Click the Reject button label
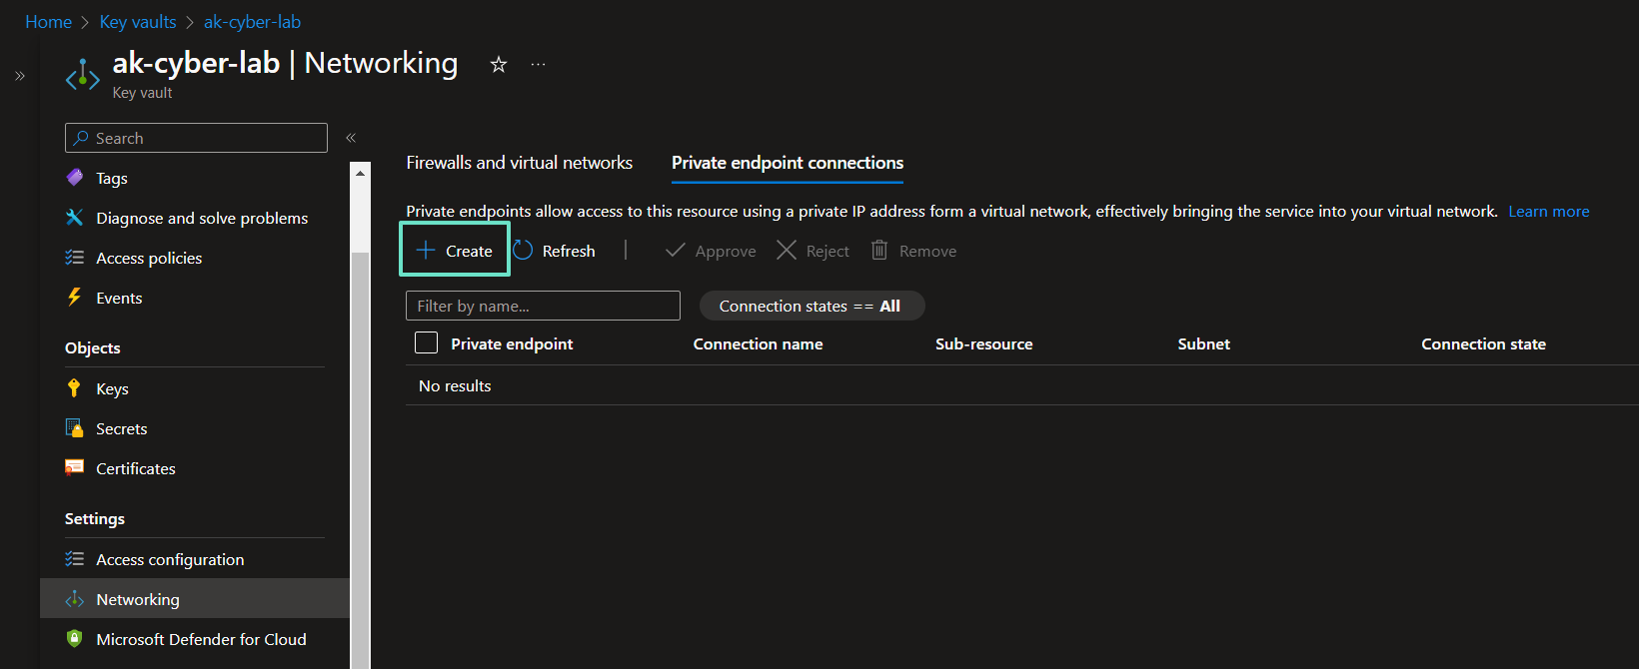The width and height of the screenshot is (1639, 669). [827, 252]
